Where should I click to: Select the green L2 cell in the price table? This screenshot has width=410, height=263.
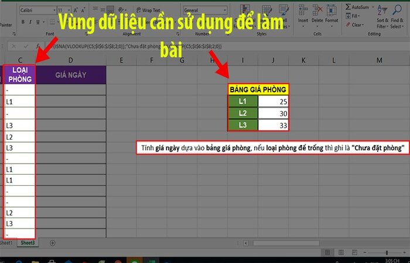coord(243,113)
